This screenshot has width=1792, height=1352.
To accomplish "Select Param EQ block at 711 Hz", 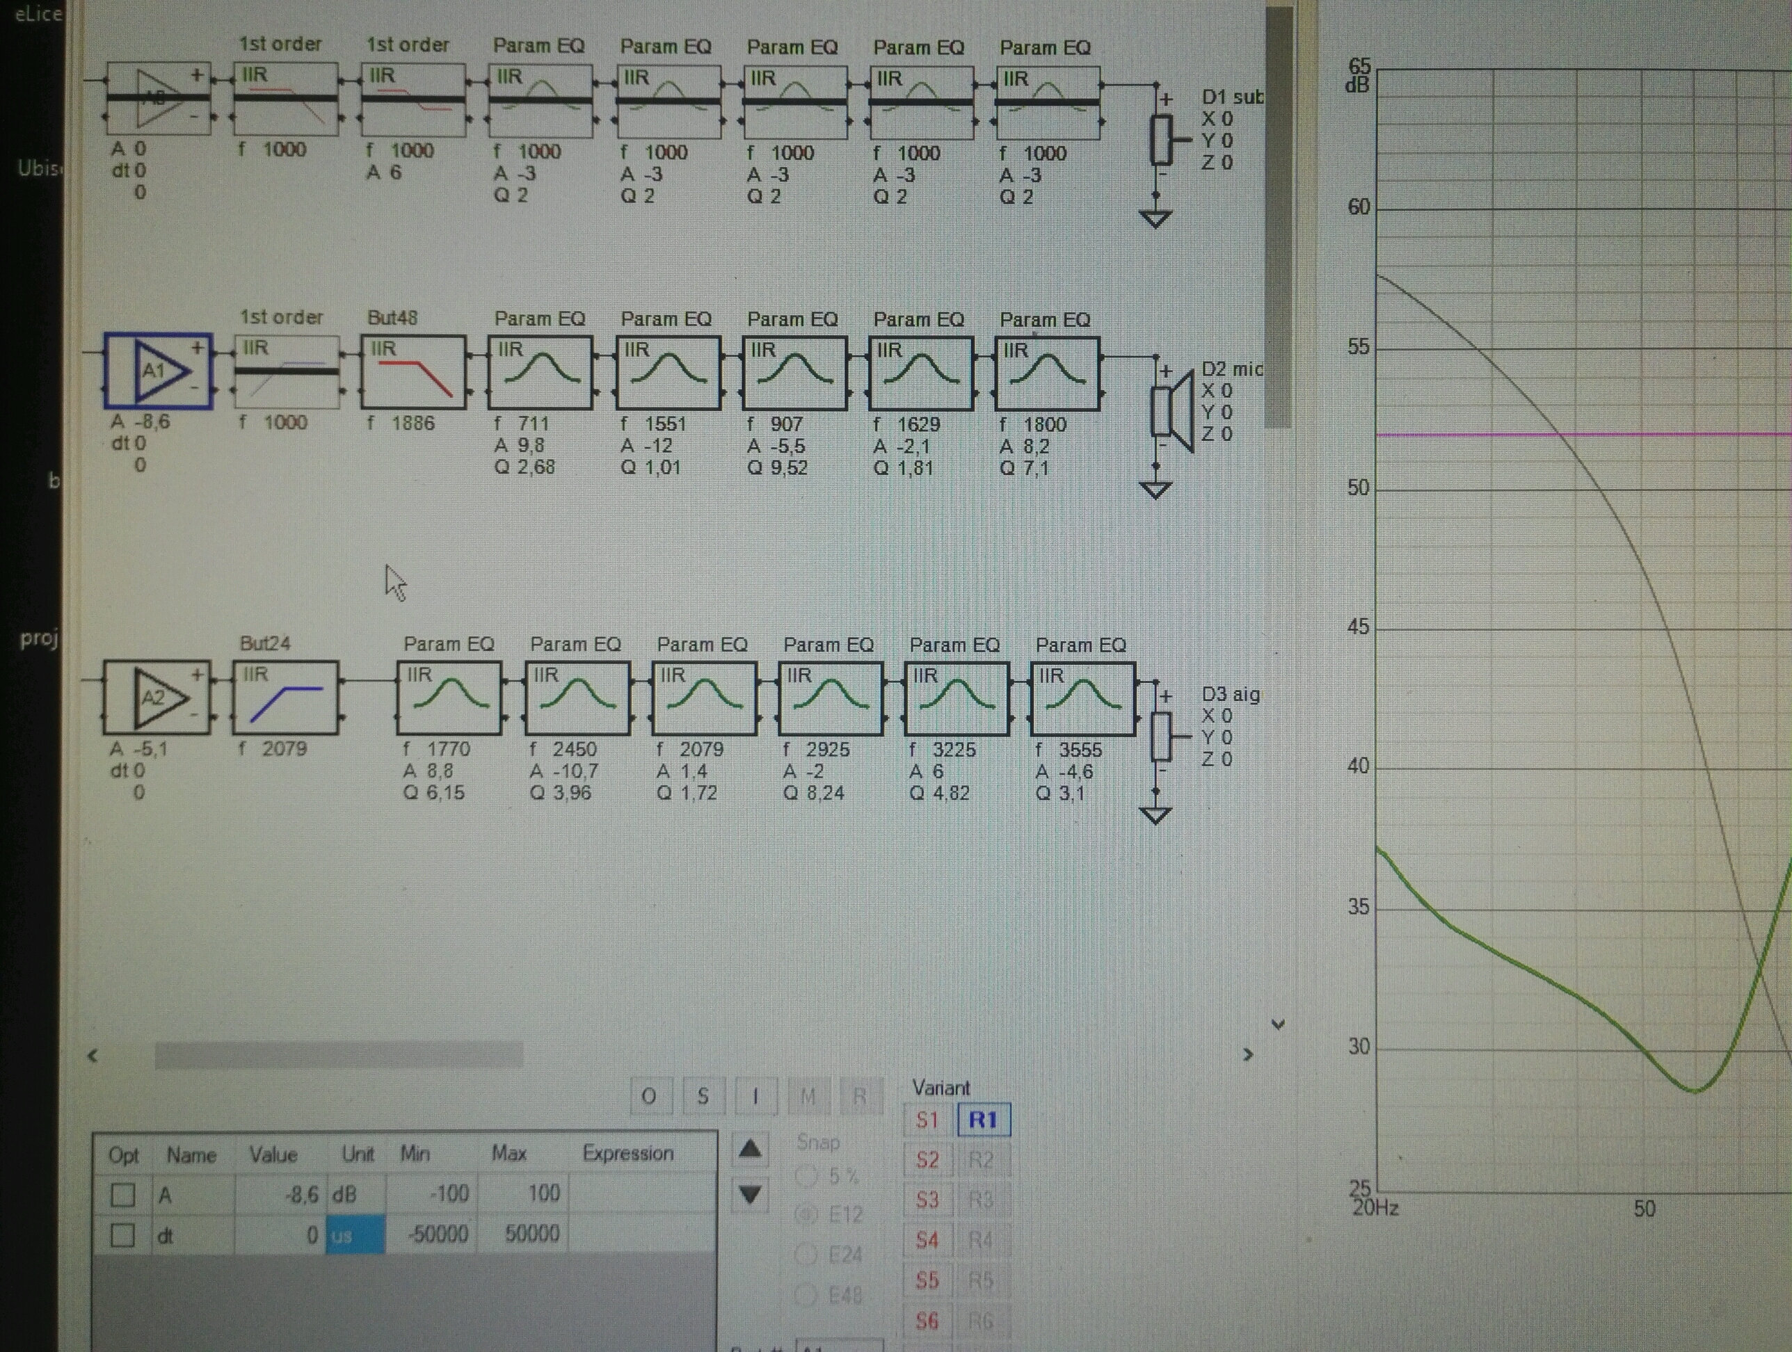I will (x=541, y=373).
